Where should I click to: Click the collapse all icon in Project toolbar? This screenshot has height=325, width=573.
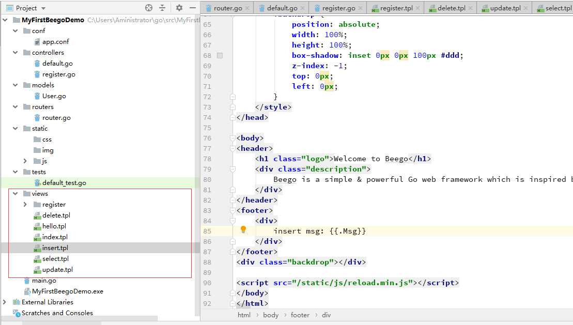coord(162,8)
